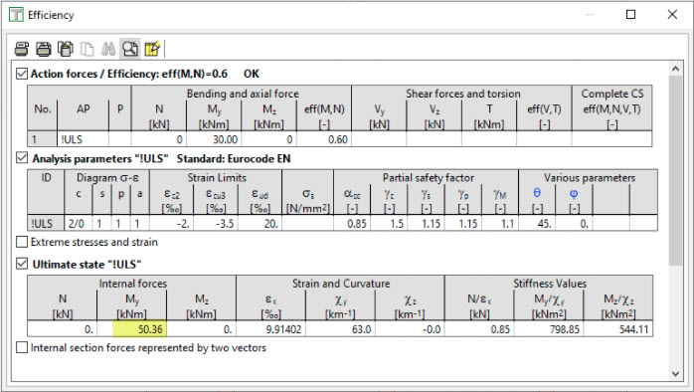Click the Complete CS column header
Image resolution: width=694 pixels, height=392 pixels.
click(x=612, y=94)
